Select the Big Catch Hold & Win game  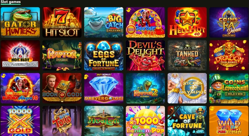104,22
